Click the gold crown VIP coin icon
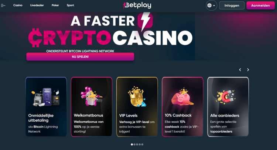277x150 pixels. (x=137, y=97)
